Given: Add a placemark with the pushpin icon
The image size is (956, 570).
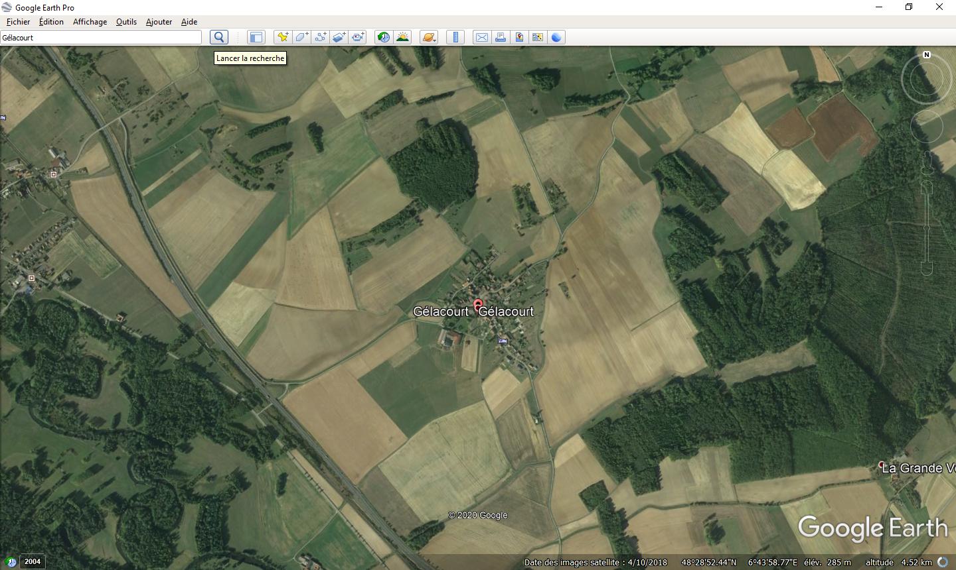Looking at the screenshot, I should (x=283, y=37).
